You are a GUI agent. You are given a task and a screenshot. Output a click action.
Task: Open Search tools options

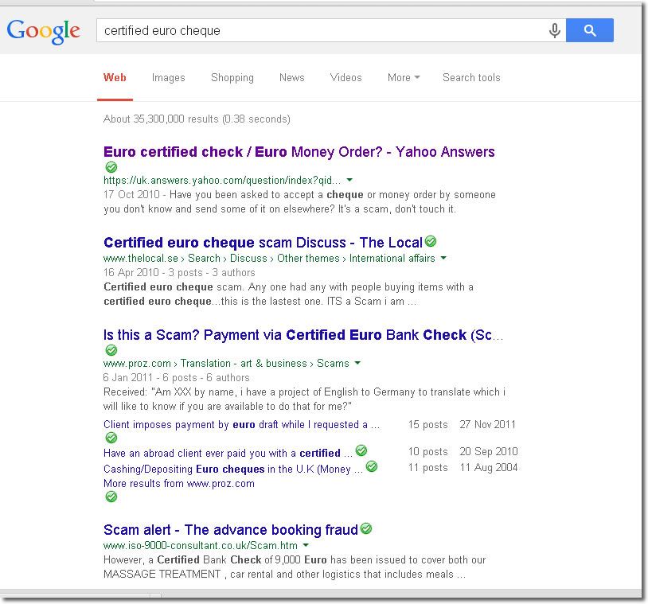pos(471,77)
